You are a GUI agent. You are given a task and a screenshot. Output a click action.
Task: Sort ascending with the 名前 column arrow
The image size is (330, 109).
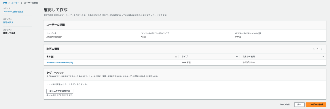(x=176, y=57)
